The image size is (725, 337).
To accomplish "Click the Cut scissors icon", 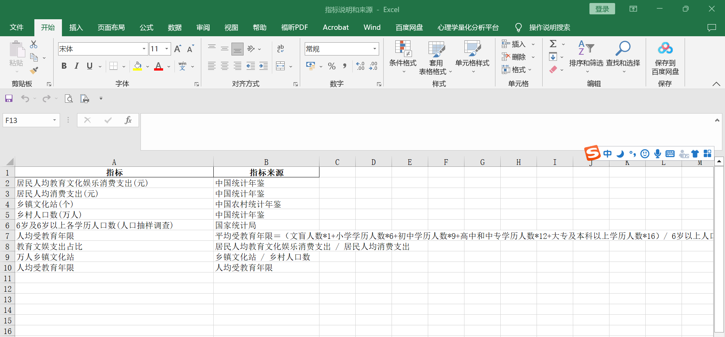I will tap(34, 44).
